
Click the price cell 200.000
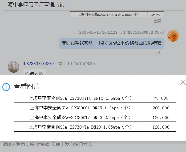tap(162, 108)
